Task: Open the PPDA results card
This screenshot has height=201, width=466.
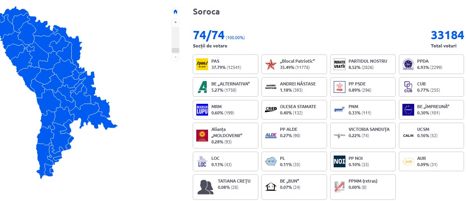Action: (431, 64)
